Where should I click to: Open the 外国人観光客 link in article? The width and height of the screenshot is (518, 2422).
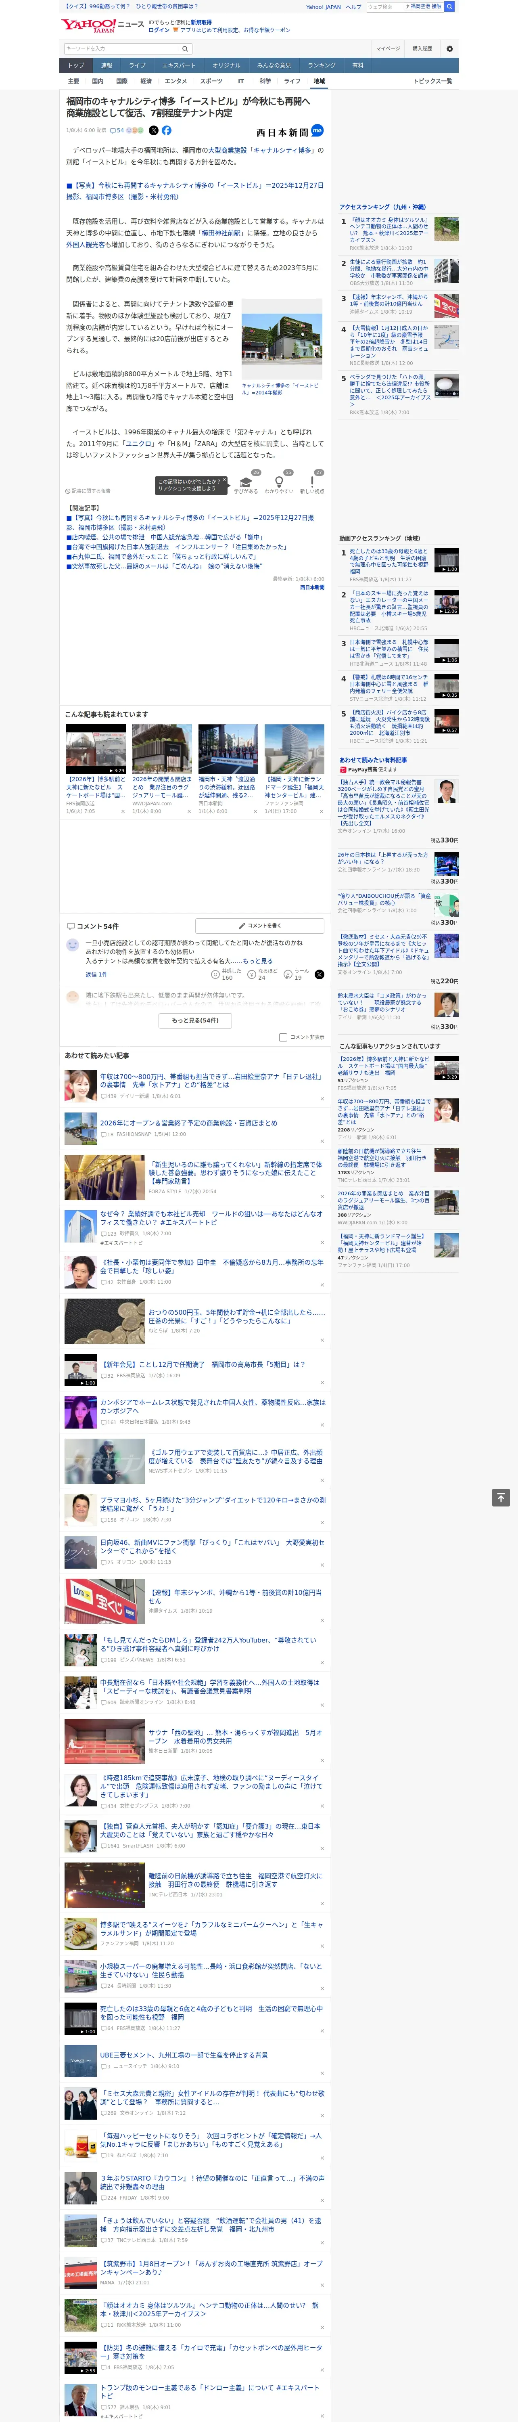click(x=86, y=245)
